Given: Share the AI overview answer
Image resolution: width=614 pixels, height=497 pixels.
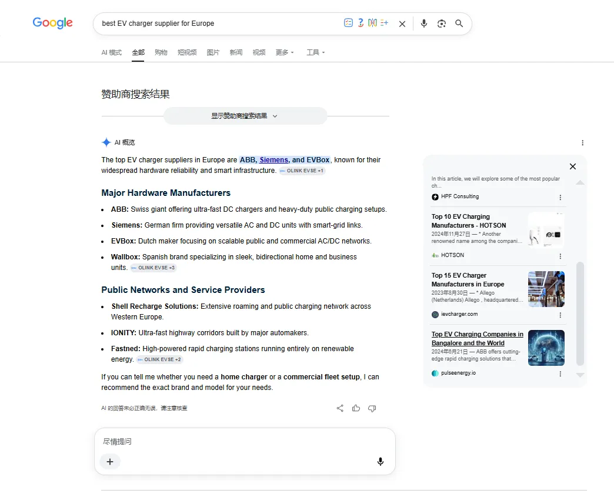Looking at the screenshot, I should pyautogui.click(x=340, y=408).
